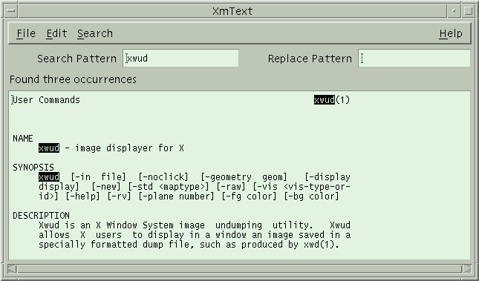Click the XmText title bar
479x281 pixels.
(232, 11)
